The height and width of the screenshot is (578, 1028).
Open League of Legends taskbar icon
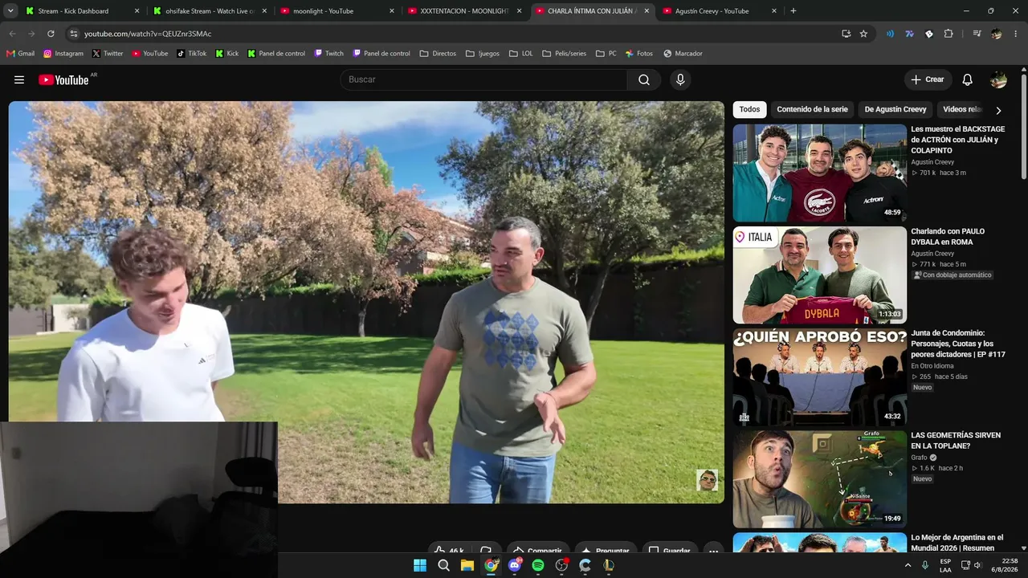click(x=609, y=565)
